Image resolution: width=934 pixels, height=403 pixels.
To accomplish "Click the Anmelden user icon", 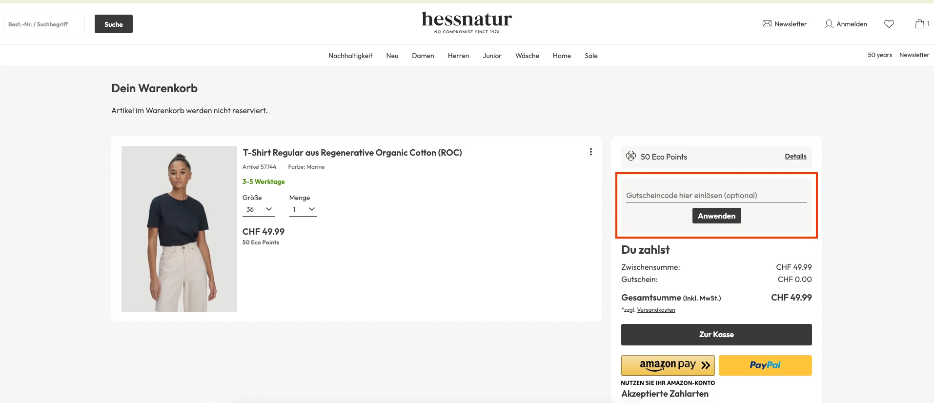I will 829,24.
